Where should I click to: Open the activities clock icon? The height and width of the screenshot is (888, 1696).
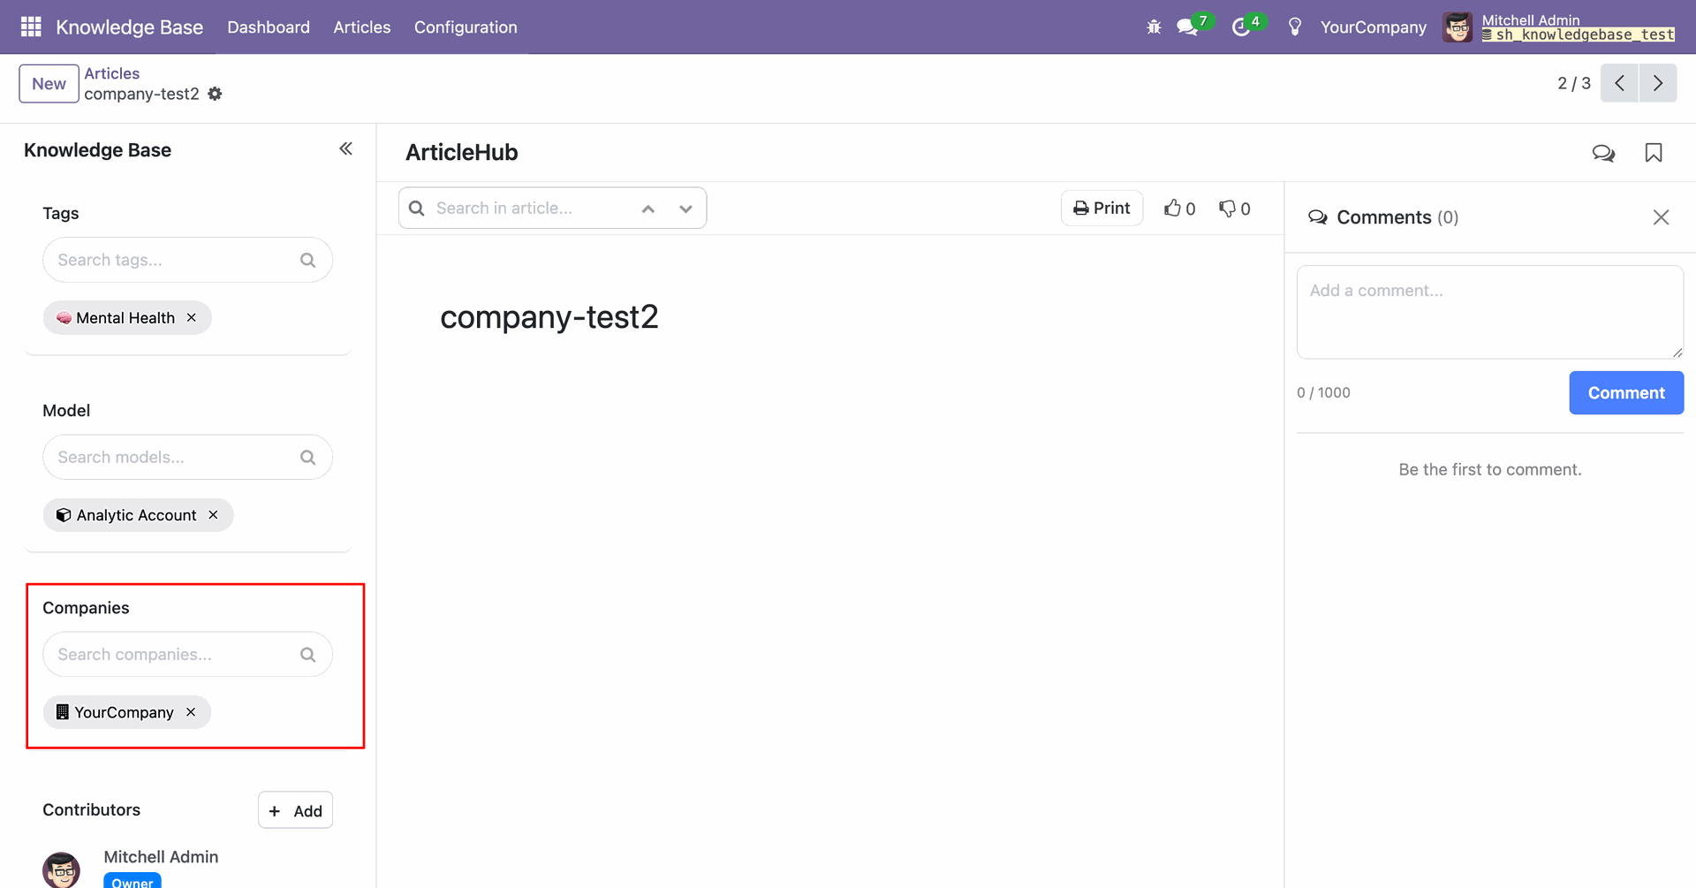(1241, 27)
